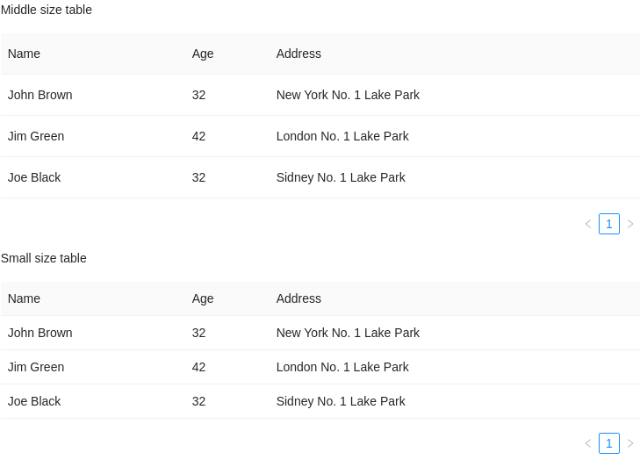
Task: Click the Name header in middle table
Action: (25, 54)
